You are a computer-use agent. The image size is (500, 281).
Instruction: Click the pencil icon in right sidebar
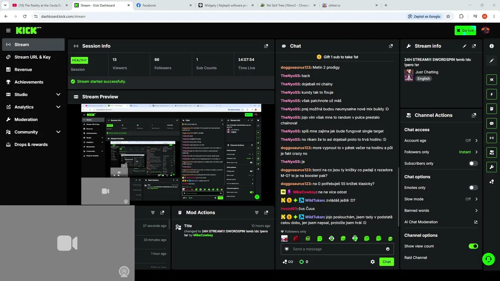tap(492, 61)
